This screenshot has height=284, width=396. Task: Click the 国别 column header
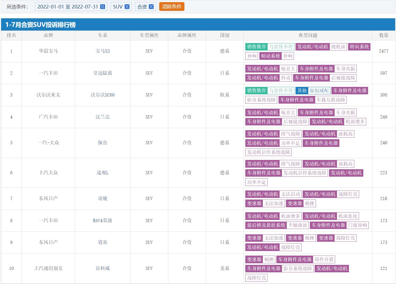point(225,35)
